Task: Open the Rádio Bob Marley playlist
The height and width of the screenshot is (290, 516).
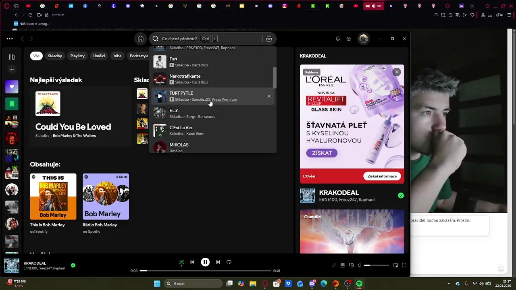Action: tap(106, 203)
